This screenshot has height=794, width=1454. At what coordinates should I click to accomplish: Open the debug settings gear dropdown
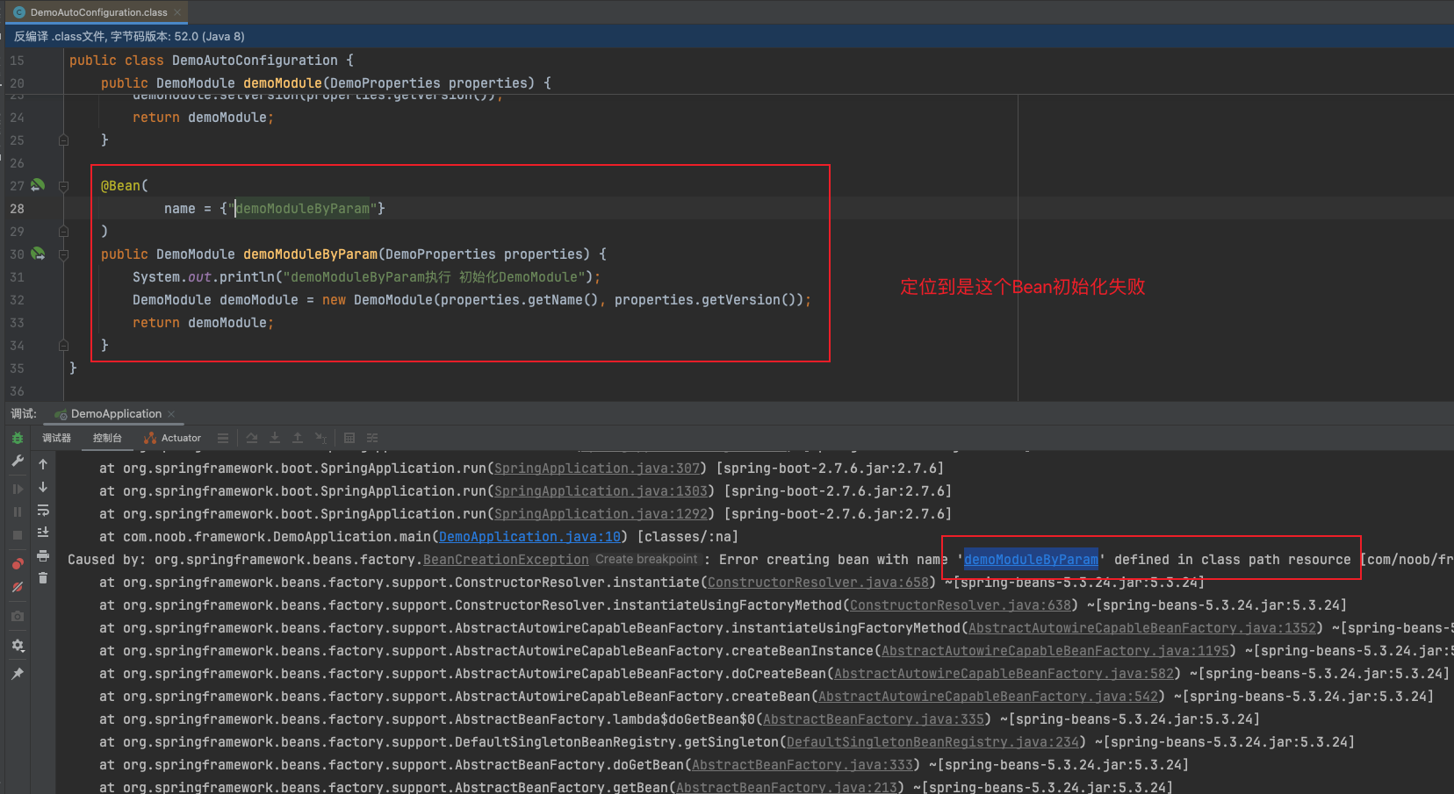[18, 646]
